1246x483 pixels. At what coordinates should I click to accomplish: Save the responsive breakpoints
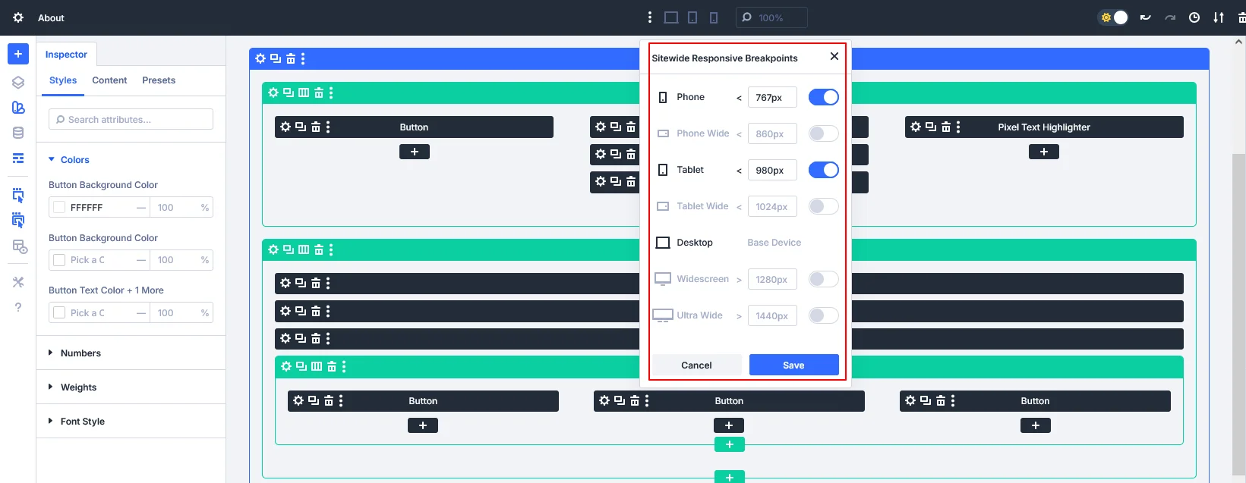pos(793,365)
